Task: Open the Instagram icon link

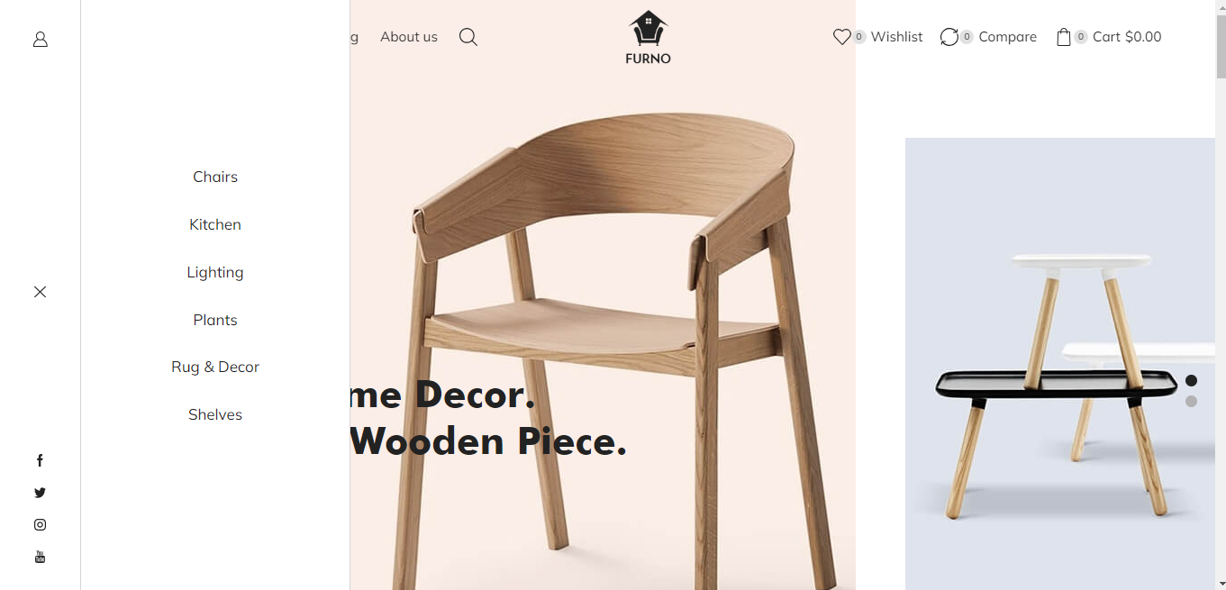Action: [x=40, y=524]
